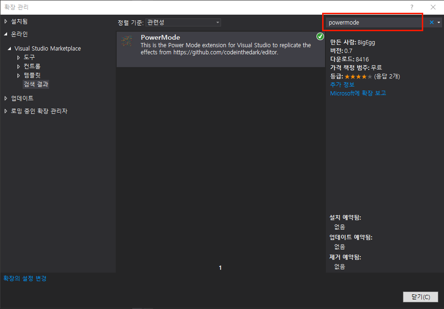Image resolution: width=444 pixels, height=309 pixels.
Task: Select 로밍 중인 확장 관리자 label
Action: tap(39, 111)
